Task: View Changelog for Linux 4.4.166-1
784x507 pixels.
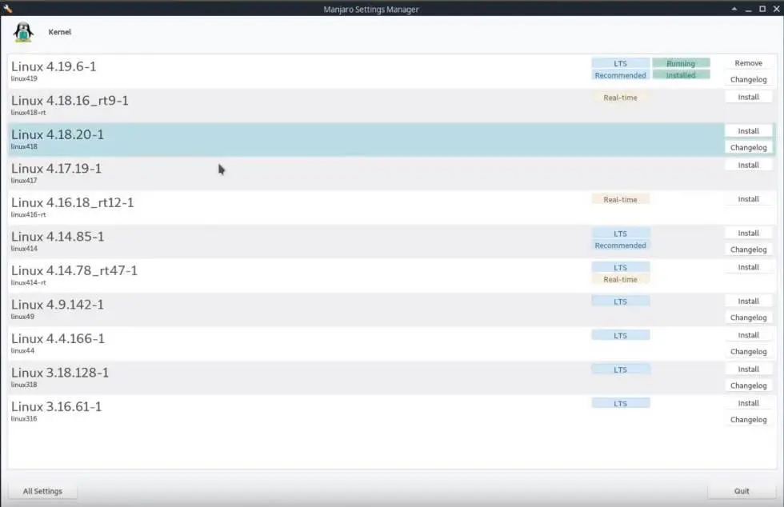Action: point(749,352)
